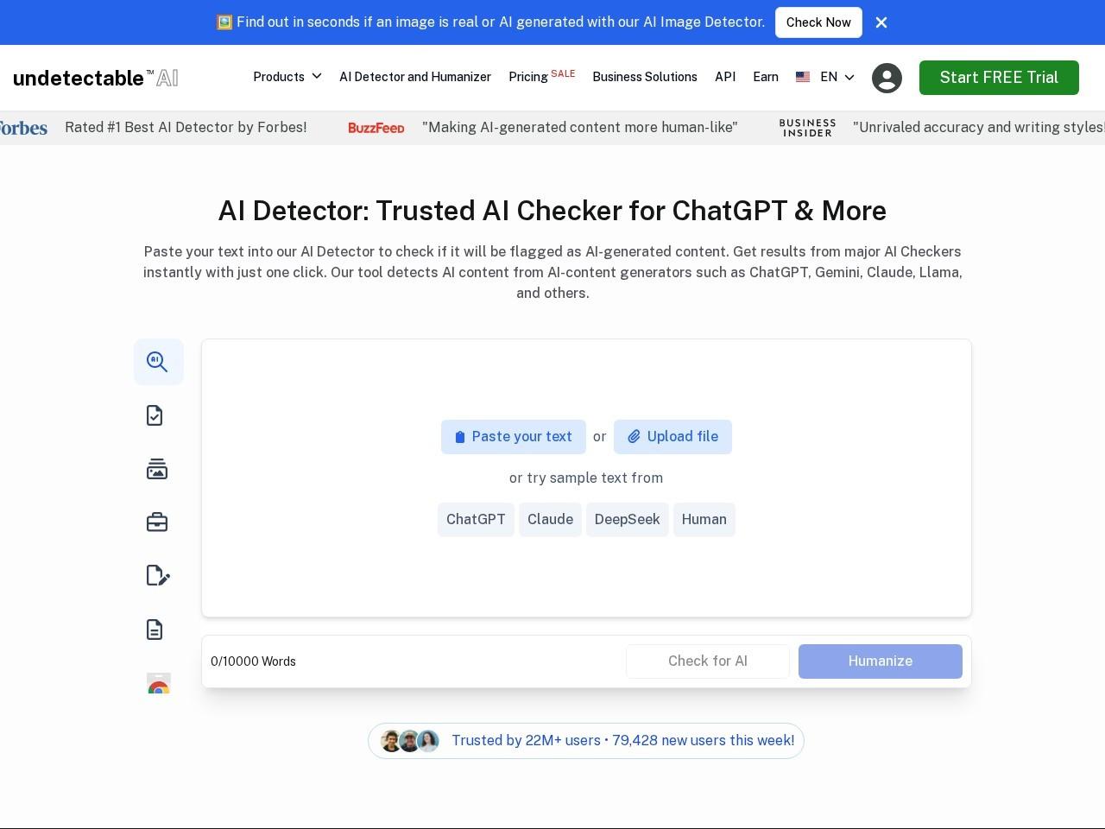The height and width of the screenshot is (829, 1105).
Task: Open the AI Detector and Humanizer menu item
Action: pos(415,77)
